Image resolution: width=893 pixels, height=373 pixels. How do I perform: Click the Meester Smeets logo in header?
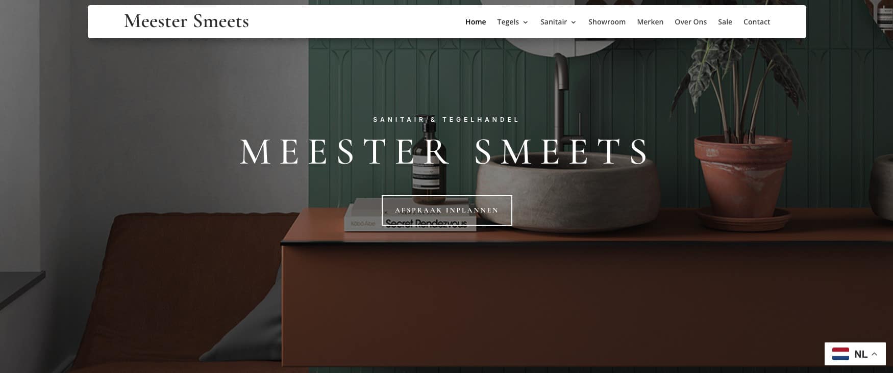click(187, 21)
